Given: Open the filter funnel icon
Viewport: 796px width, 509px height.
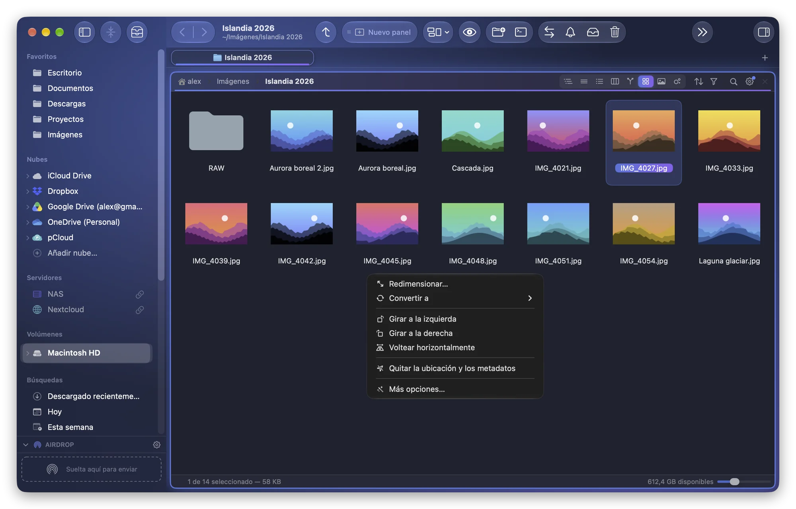Looking at the screenshot, I should pos(714,81).
